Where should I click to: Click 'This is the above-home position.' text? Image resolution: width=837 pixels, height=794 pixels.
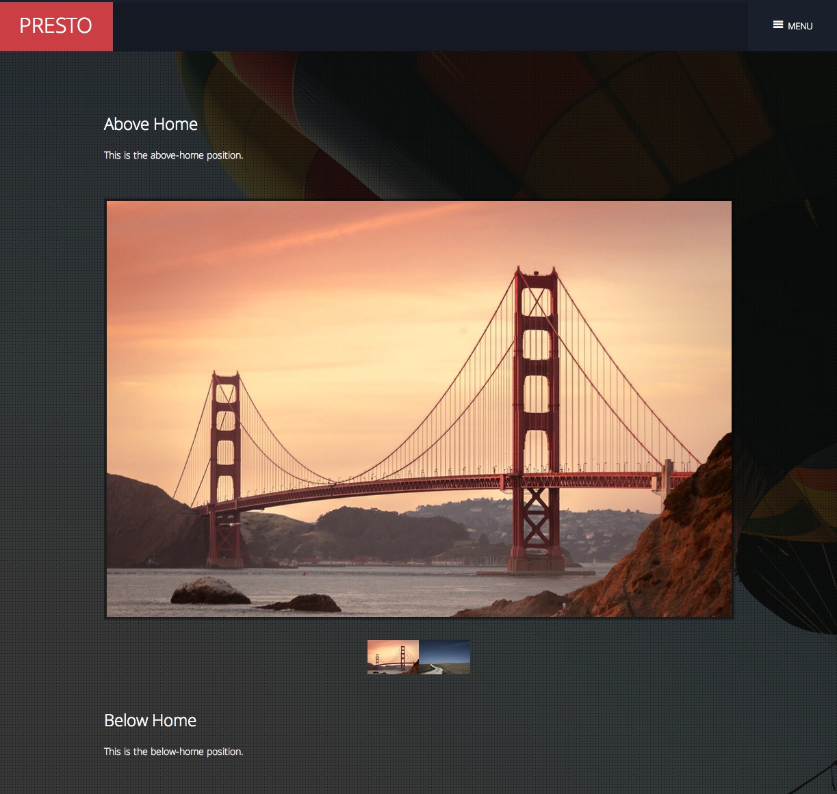173,155
